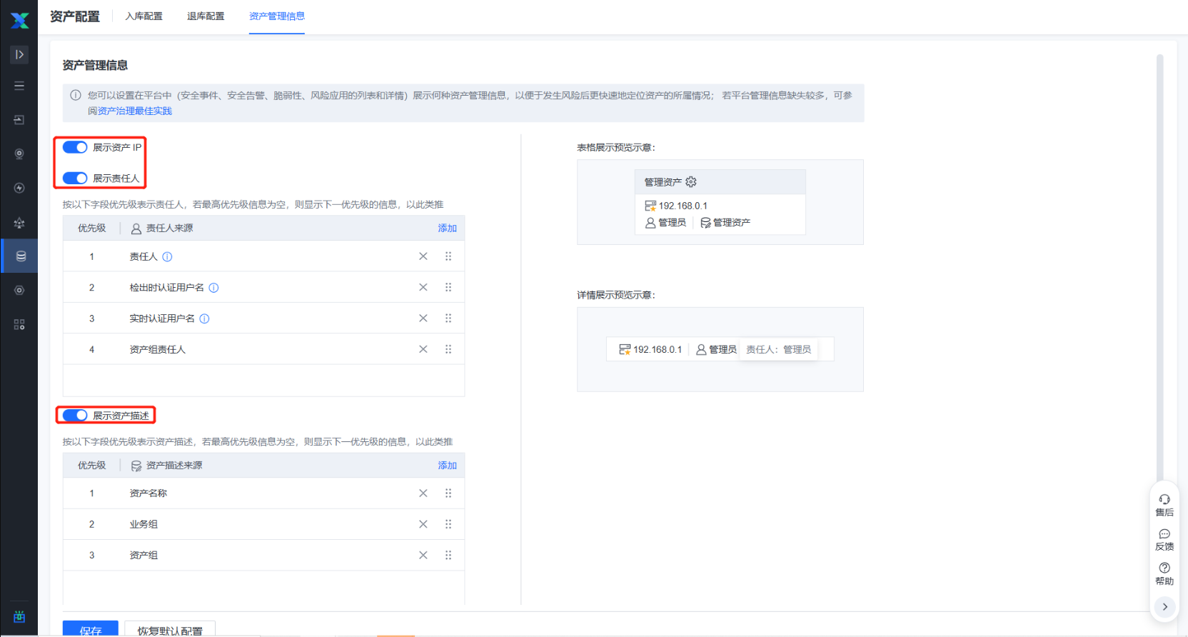The width and height of the screenshot is (1188, 637).
Task: Click 添加 in 责任人来源 table header
Action: [447, 228]
